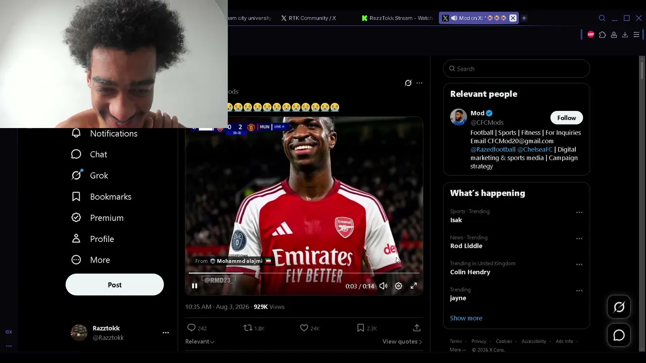
Task: Open the @ChelseaFC mention link
Action: [x=535, y=149]
